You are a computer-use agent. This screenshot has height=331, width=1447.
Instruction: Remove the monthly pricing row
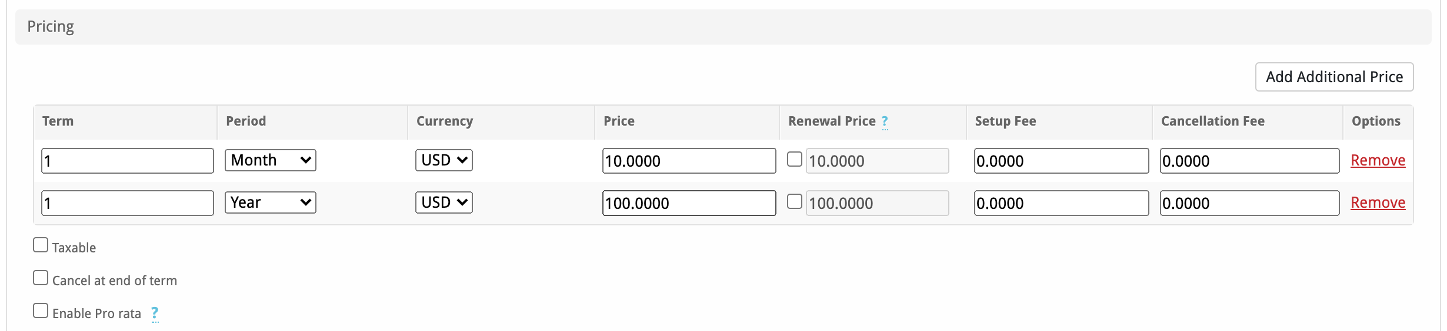pyautogui.click(x=1378, y=160)
